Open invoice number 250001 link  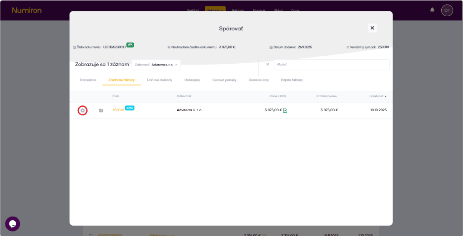point(118,110)
